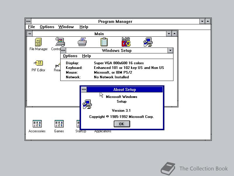Screen dimensions: 234x176
Task: Open Program Manager Options menu
Action: (47, 27)
